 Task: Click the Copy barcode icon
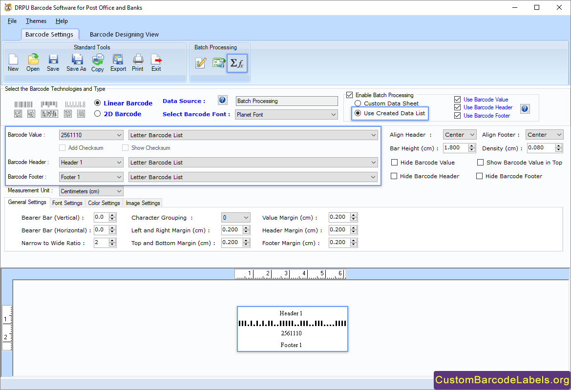pos(98,62)
